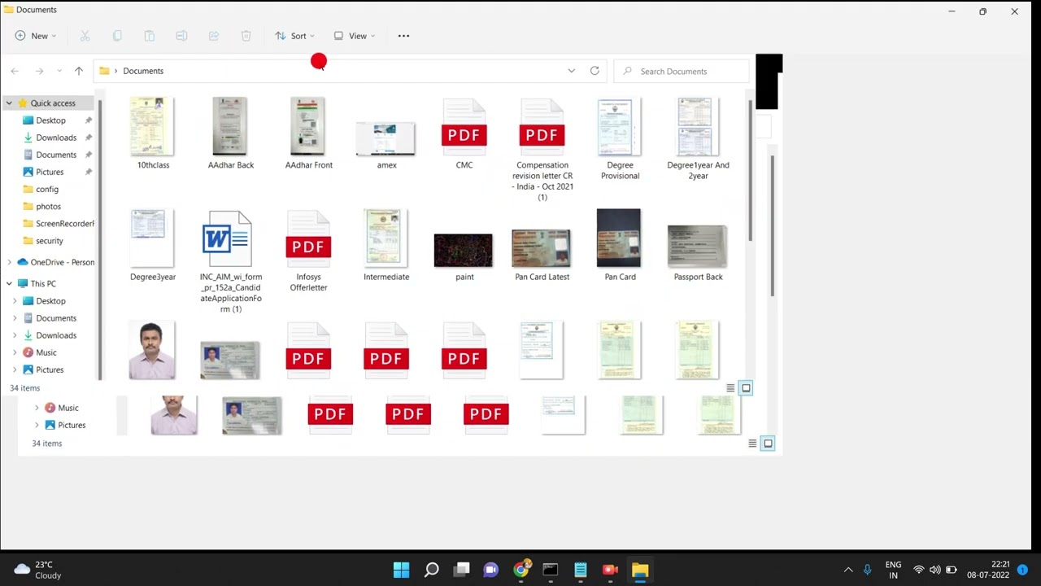Image resolution: width=1041 pixels, height=586 pixels.
Task: Collapse the This PC node
Action: [x=9, y=283]
